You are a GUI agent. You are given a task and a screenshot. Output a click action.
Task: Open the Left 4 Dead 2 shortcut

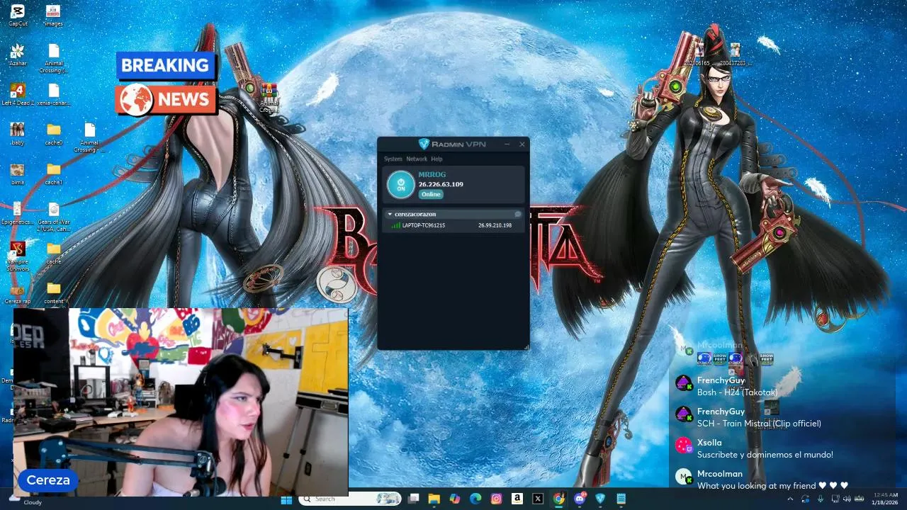18,94
